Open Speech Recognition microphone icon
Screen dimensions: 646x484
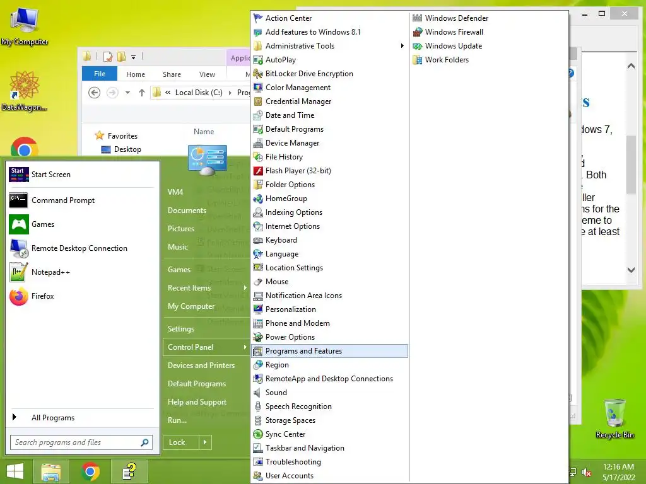click(258, 406)
